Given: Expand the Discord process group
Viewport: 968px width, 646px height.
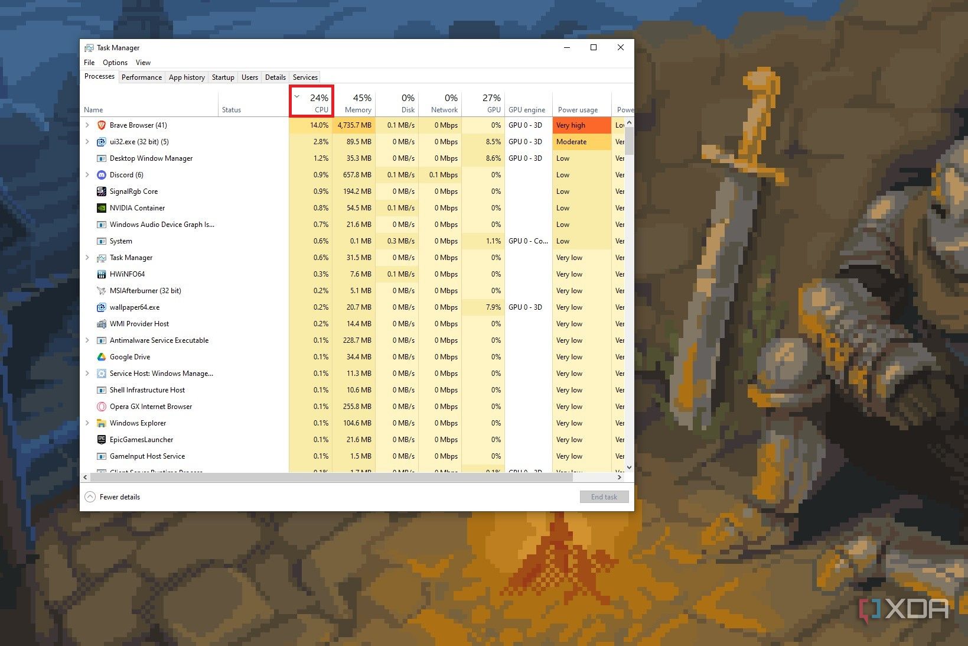Looking at the screenshot, I should click(x=87, y=175).
